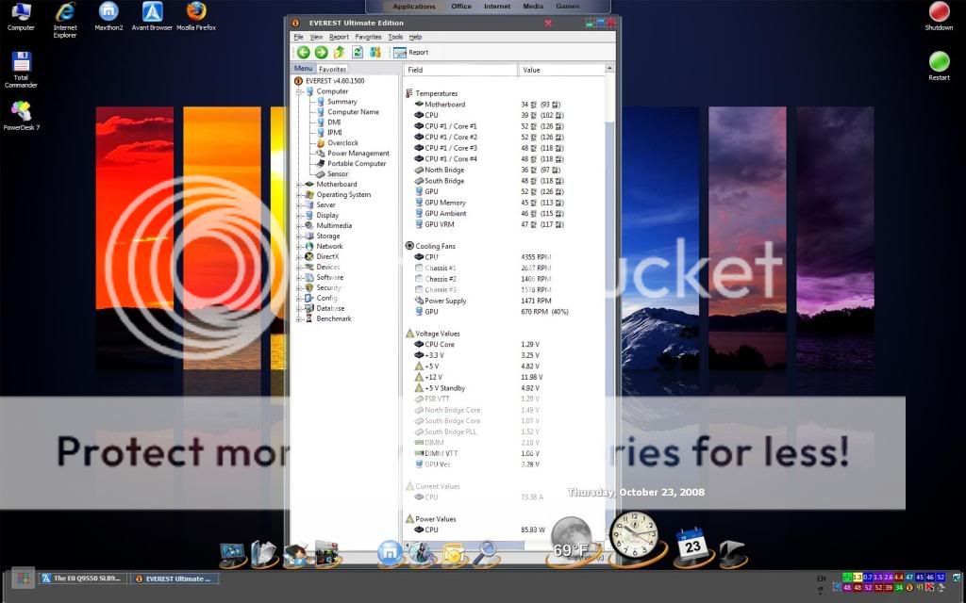Click the mail envelope icon in the dock
Screen dimensions: 966x603
pyautogui.click(x=454, y=553)
